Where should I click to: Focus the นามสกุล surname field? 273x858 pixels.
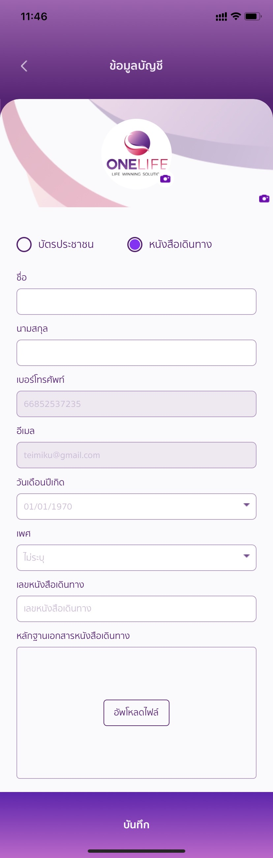136,353
